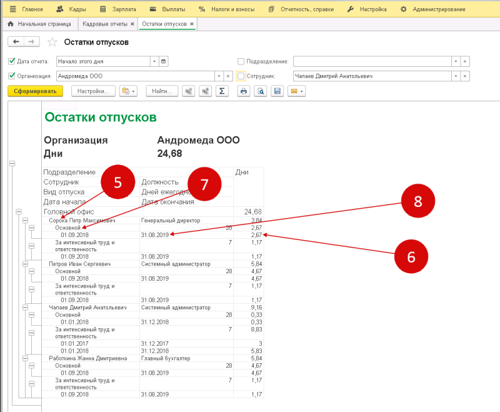Image resolution: width=500 pixels, height=412 pixels.
Task: Open the Настройки... button
Action: click(93, 91)
